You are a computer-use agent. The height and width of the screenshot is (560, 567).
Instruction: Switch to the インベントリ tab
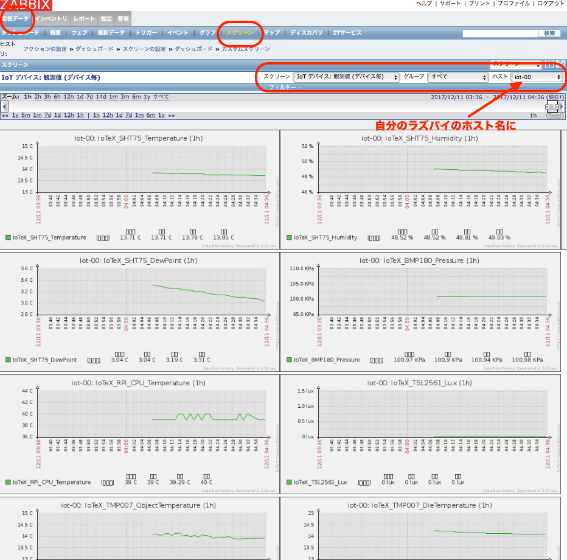point(51,19)
